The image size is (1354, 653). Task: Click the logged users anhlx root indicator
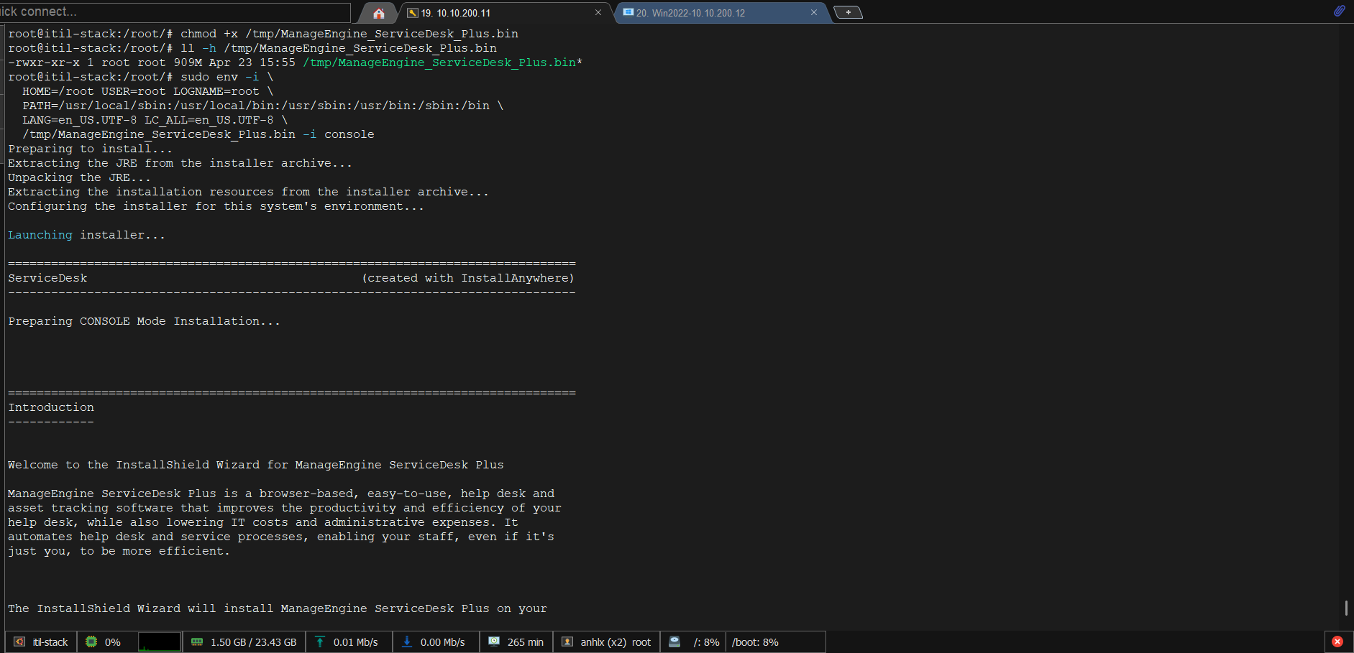607,642
